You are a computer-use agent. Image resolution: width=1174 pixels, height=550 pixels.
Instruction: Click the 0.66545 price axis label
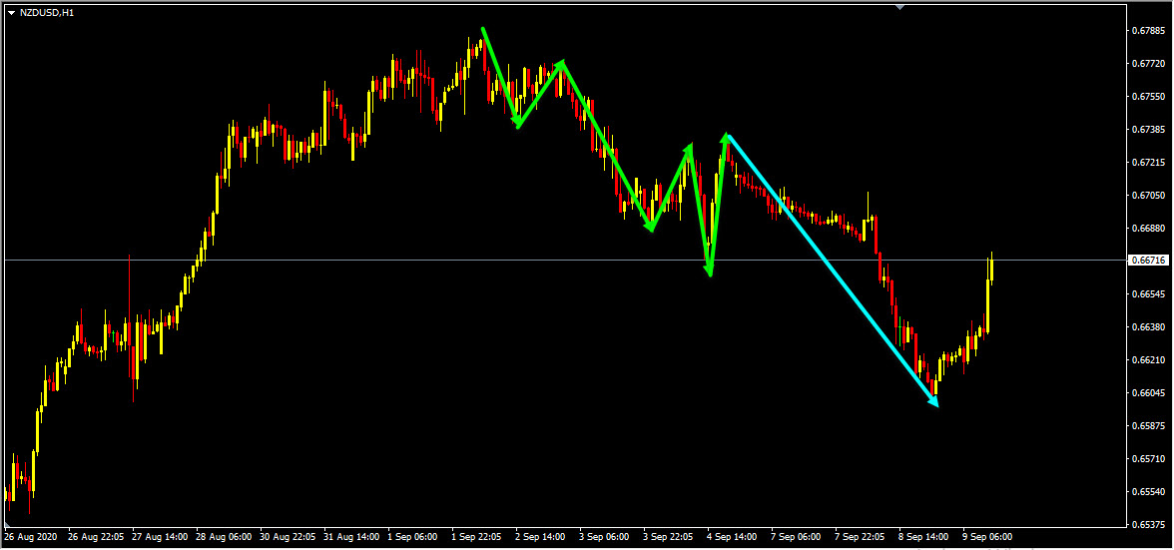[x=1148, y=294]
